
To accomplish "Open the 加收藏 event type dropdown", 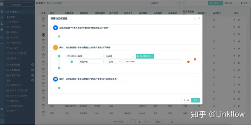I will pos(119,56).
